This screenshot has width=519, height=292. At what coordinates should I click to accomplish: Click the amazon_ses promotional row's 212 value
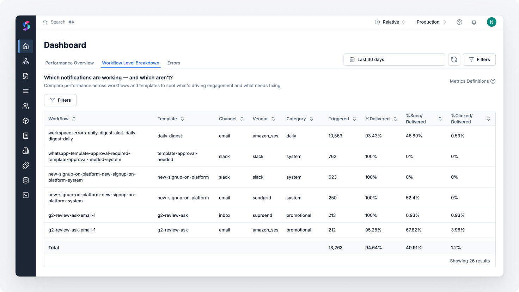tap(332, 230)
